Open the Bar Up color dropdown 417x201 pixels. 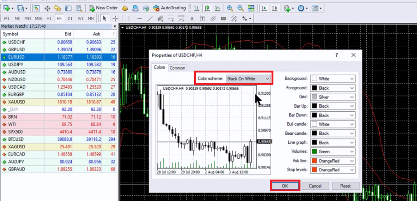(333, 106)
